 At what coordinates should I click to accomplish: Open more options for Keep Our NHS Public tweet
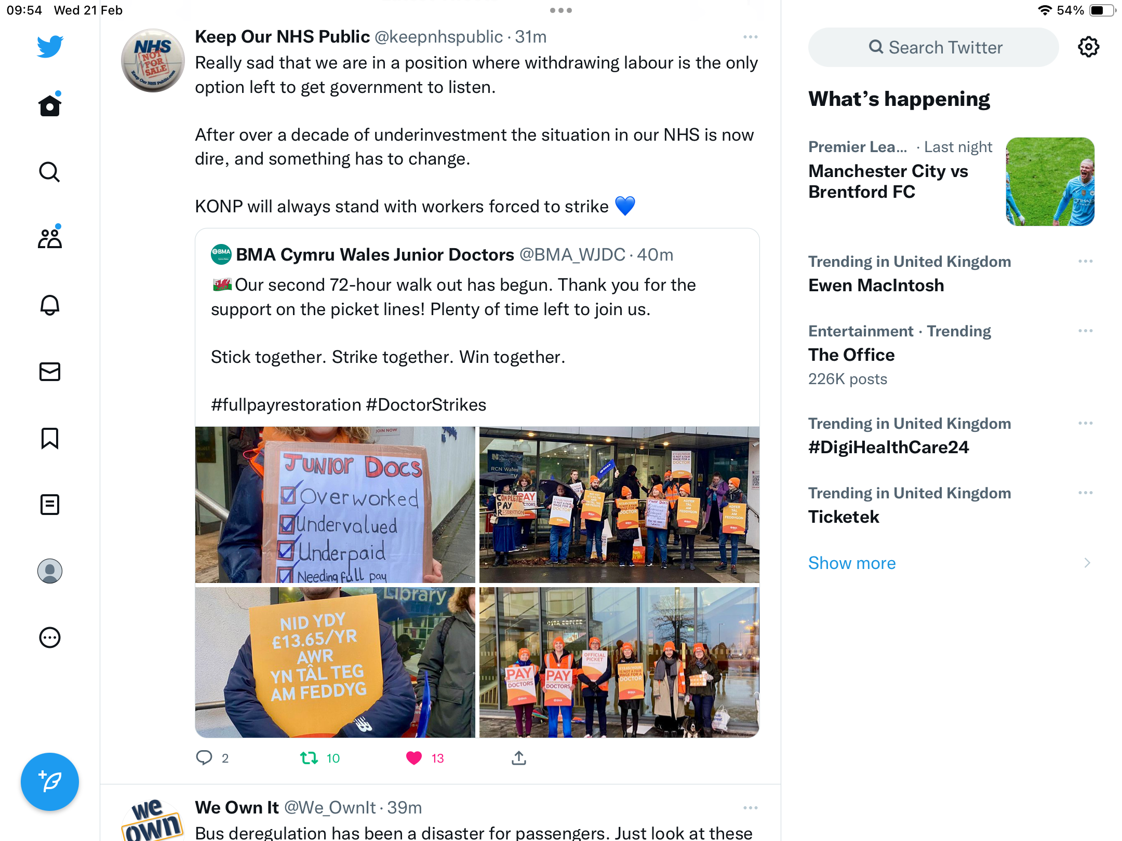click(x=751, y=37)
